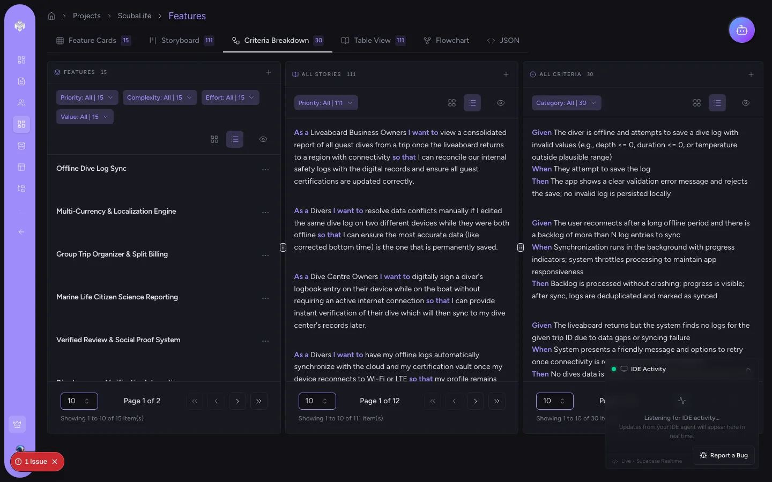The width and height of the screenshot is (772, 482).
Task: Open the Category filter in All Criteria
Action: tap(566, 103)
